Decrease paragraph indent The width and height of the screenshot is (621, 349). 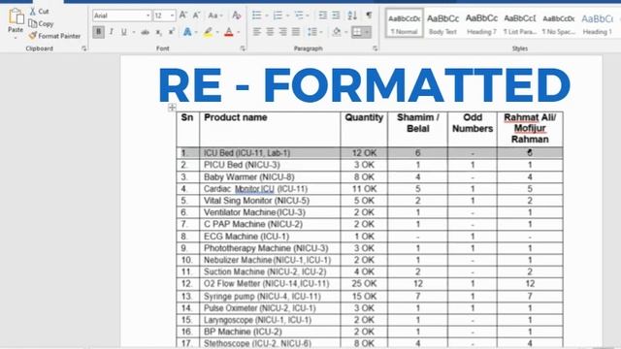[x=323, y=16]
